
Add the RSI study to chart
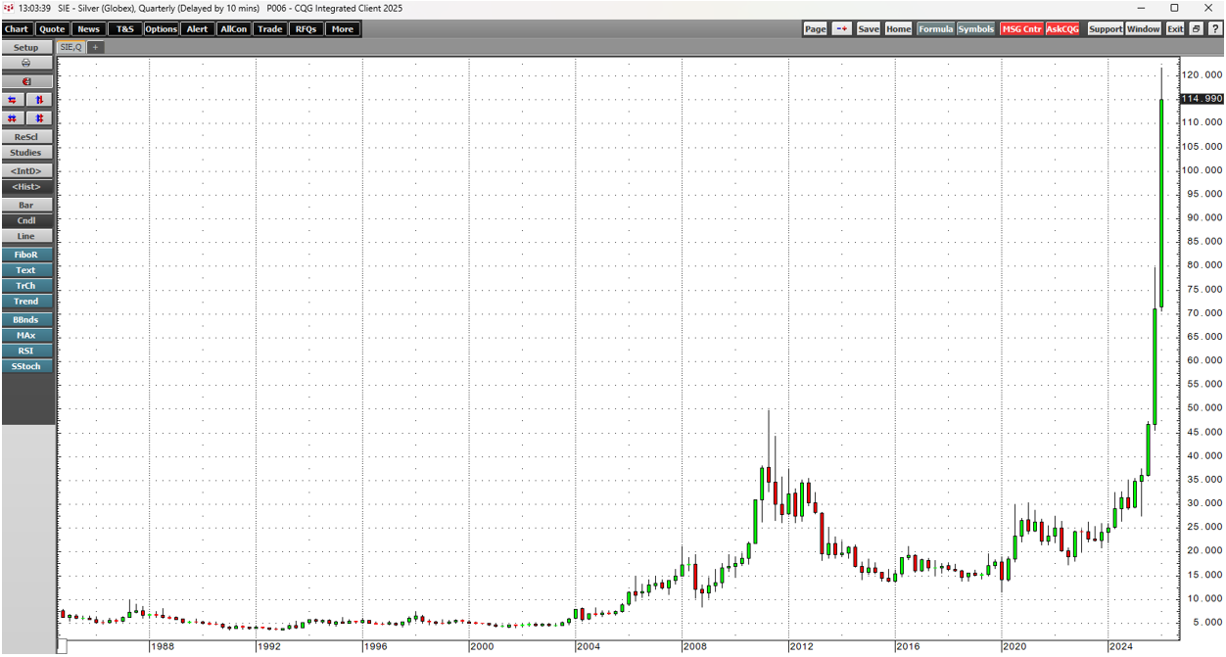pyautogui.click(x=26, y=351)
